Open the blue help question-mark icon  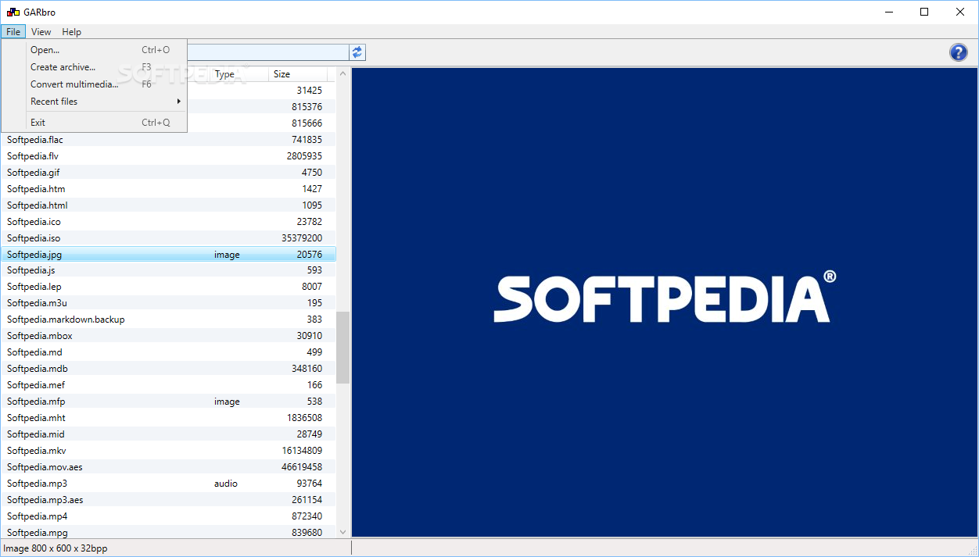click(959, 52)
